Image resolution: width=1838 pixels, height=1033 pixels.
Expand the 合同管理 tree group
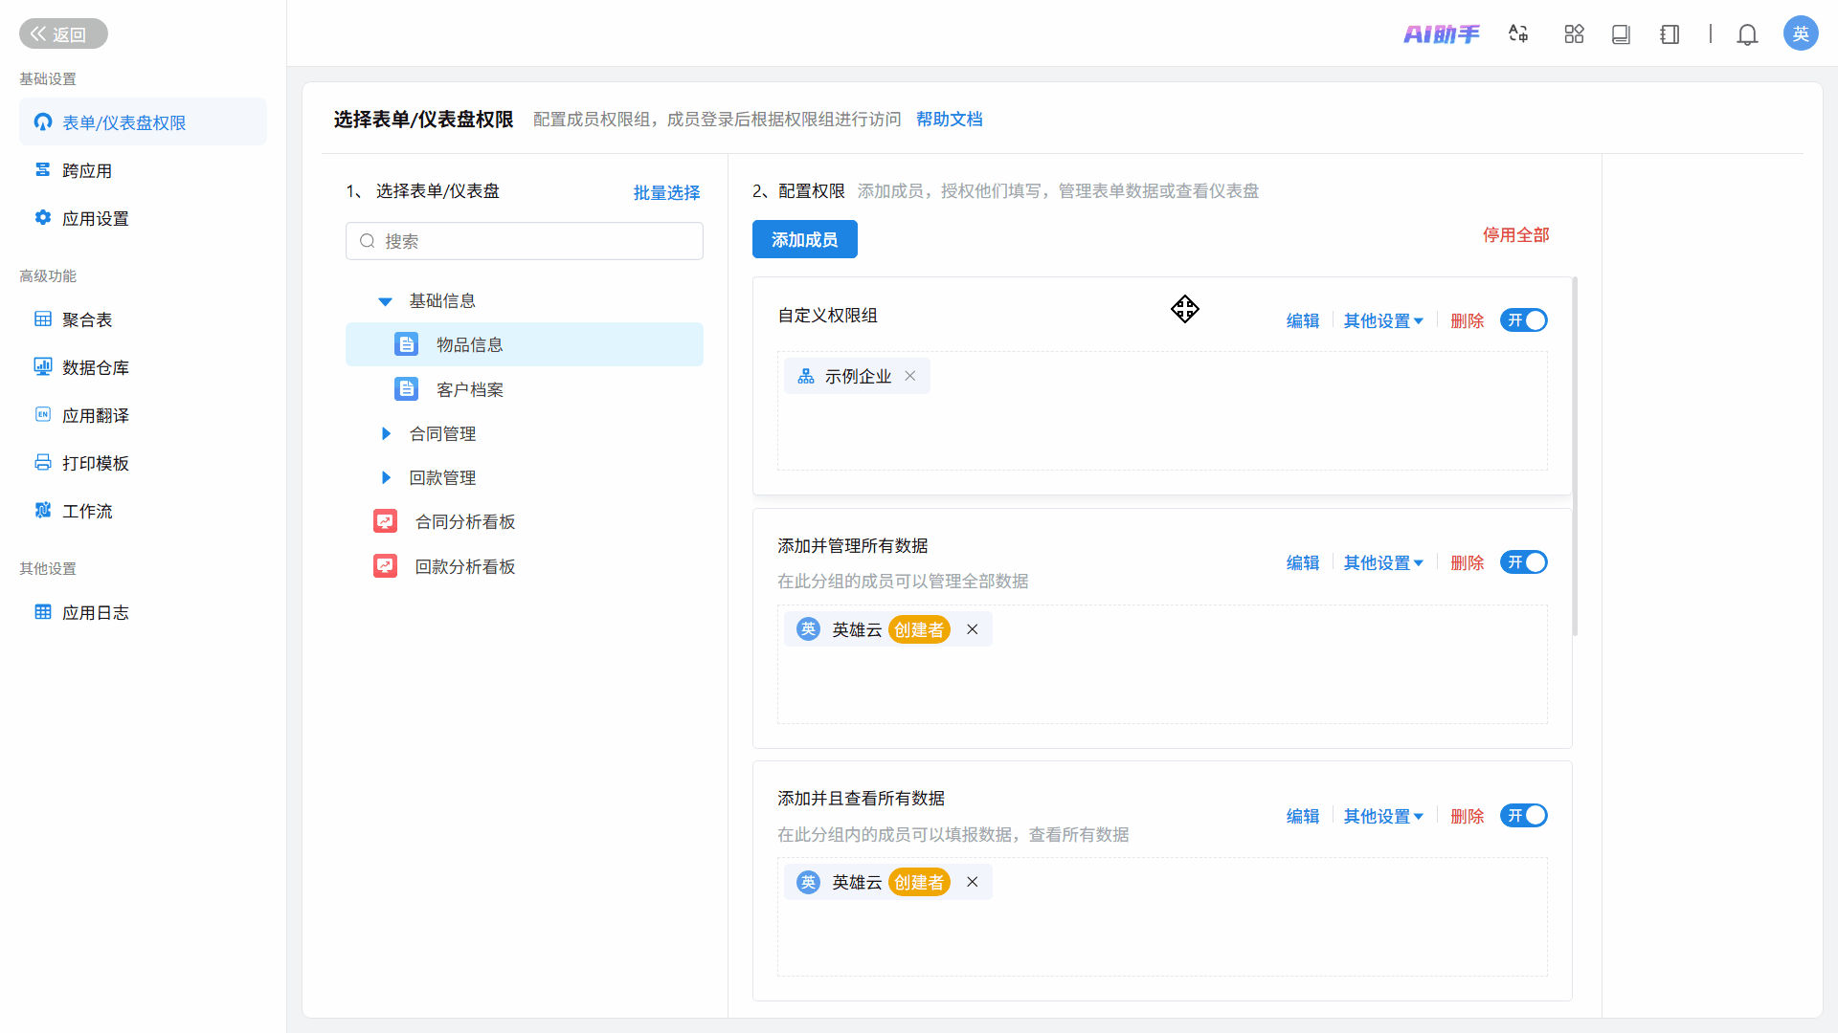click(x=386, y=434)
